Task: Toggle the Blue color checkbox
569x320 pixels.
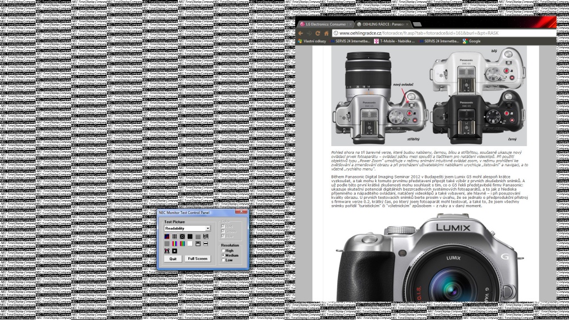Action: [x=223, y=236]
